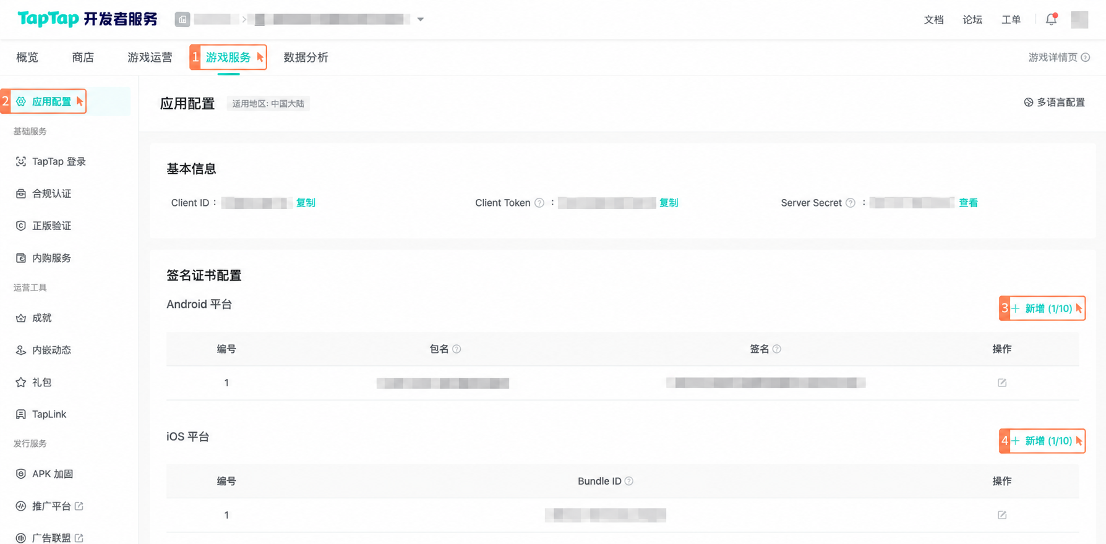Switch to the 游戏运营 tab
Image resolution: width=1106 pixels, height=544 pixels.
(x=150, y=57)
